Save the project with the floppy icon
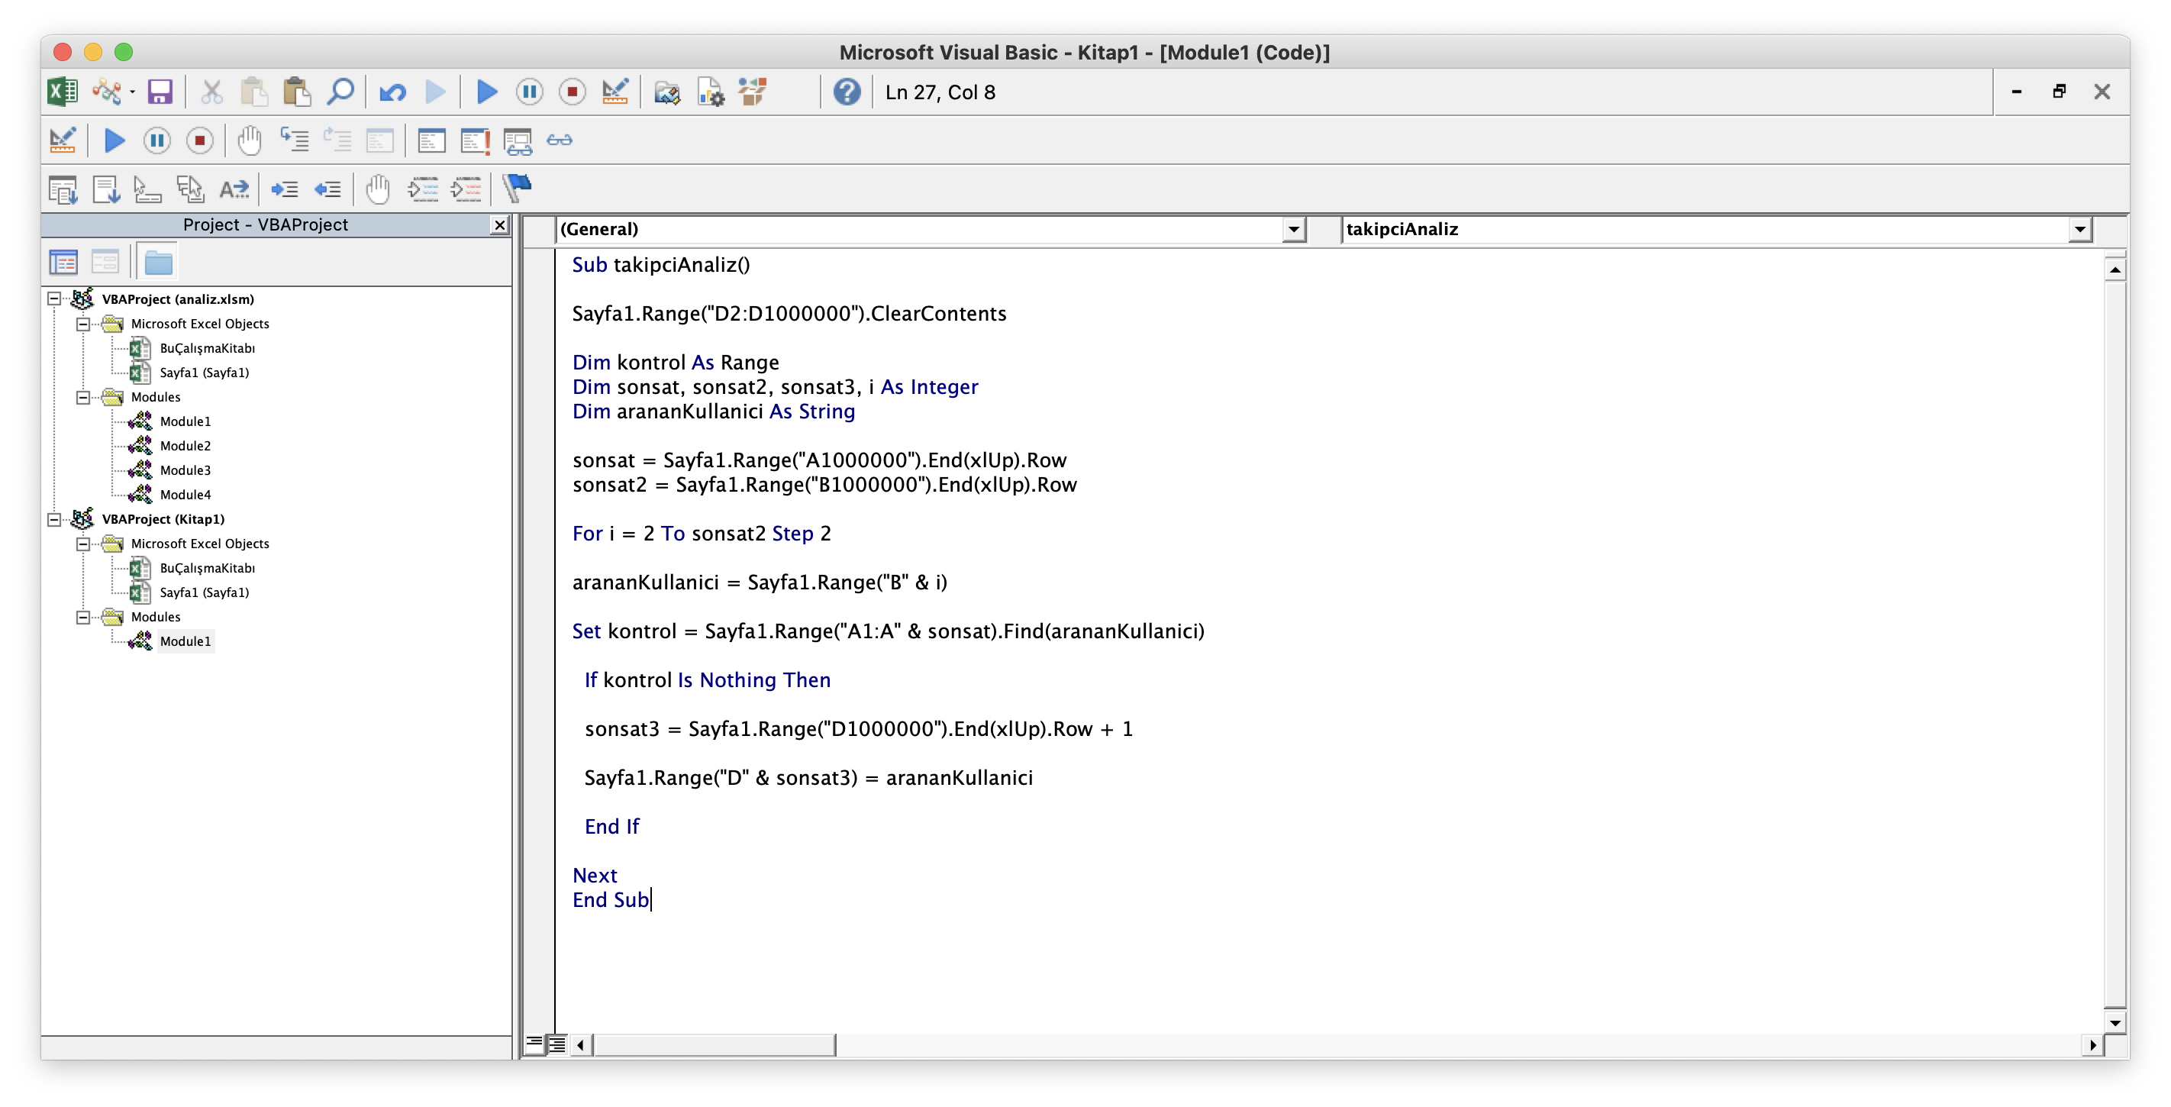The width and height of the screenshot is (2171, 1107). click(x=160, y=92)
